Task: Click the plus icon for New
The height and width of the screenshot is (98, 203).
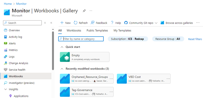Action: click(62, 23)
